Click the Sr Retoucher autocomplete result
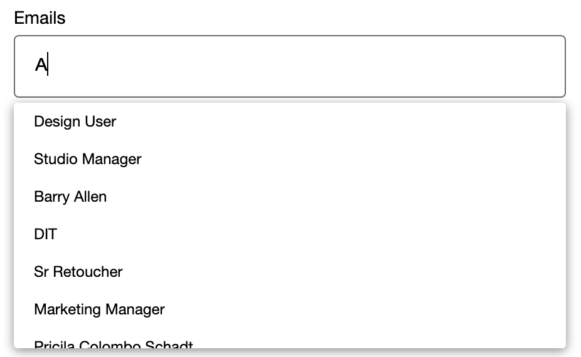The height and width of the screenshot is (357, 581). (x=290, y=272)
